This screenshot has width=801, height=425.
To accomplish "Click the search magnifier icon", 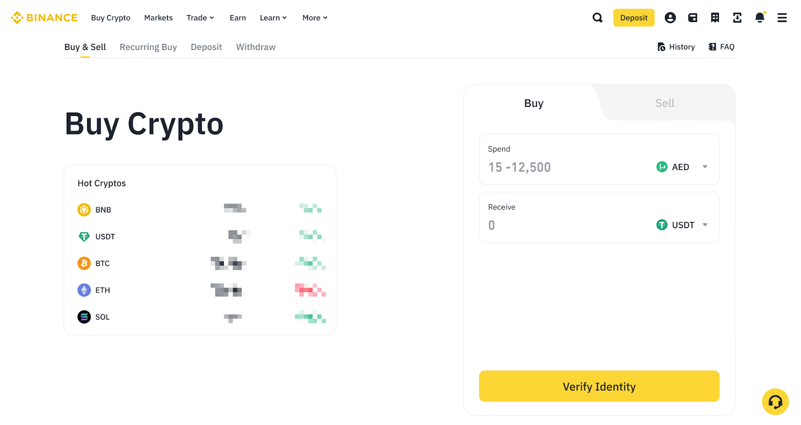I will (x=597, y=18).
